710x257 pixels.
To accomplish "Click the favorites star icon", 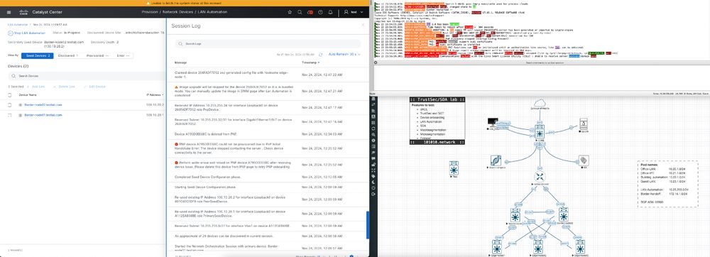I will (290, 12).
